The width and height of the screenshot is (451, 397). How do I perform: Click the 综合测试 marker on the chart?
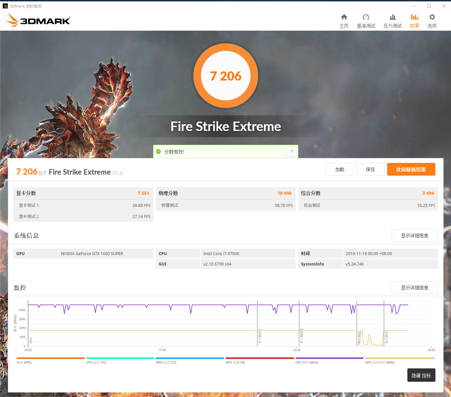click(386, 338)
